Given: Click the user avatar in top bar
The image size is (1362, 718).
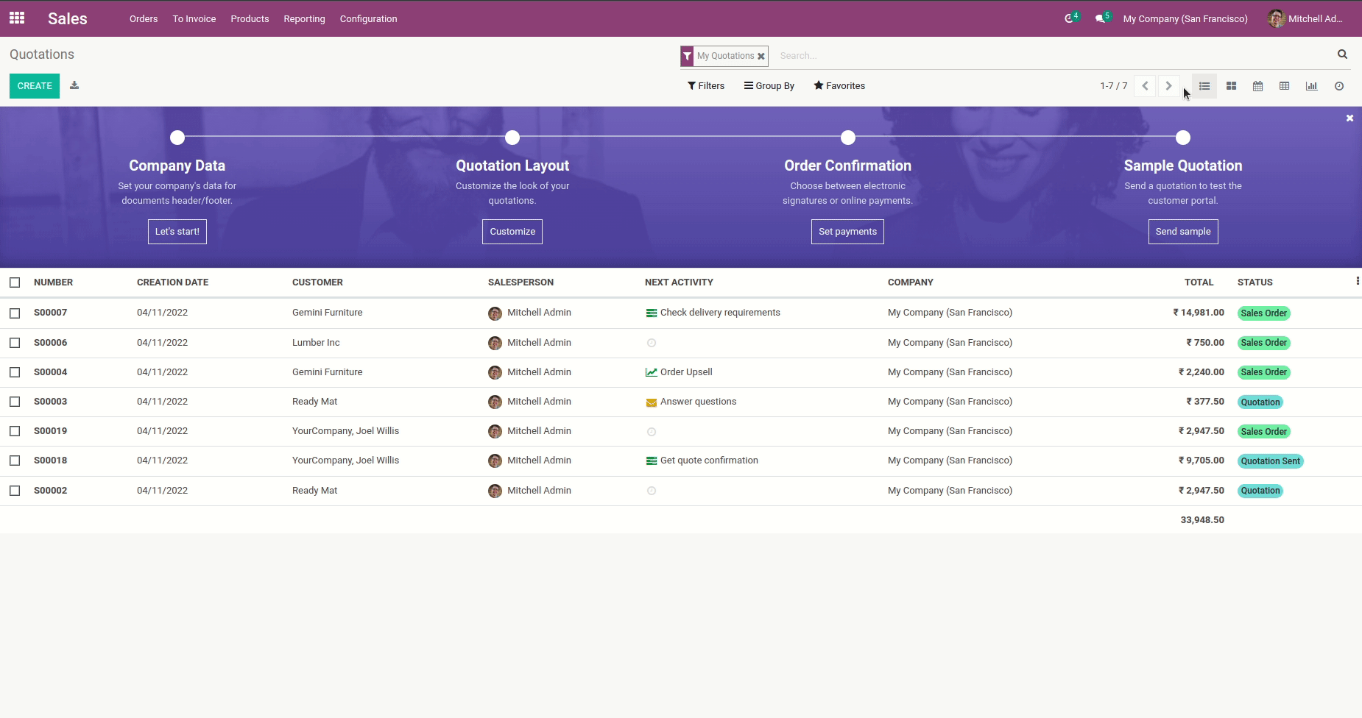Looking at the screenshot, I should coord(1276,18).
